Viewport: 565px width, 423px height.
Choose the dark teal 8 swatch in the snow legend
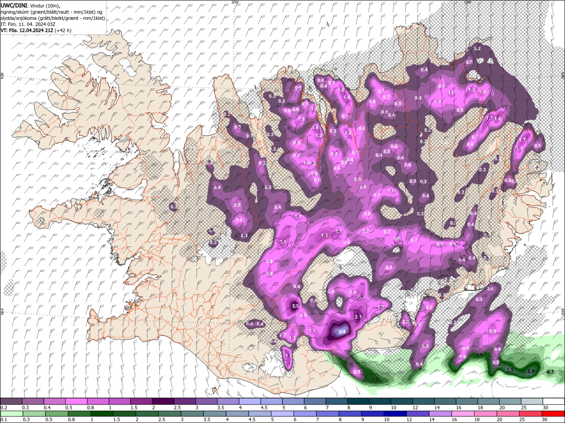click(358, 401)
